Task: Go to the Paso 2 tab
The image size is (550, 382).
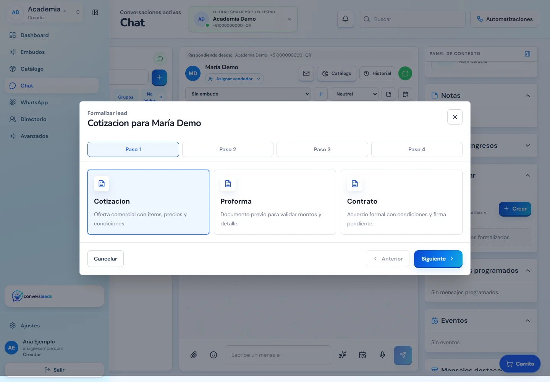Action: [x=228, y=149]
